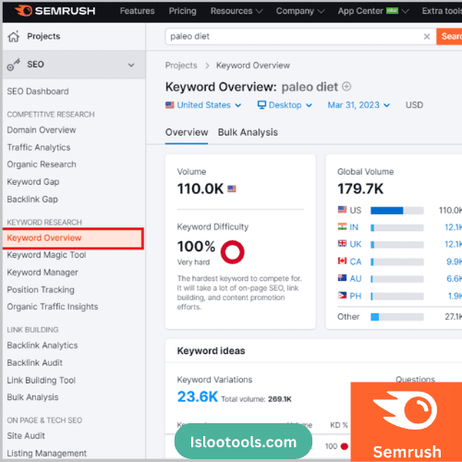Open the Desktop device dropdown
Screen dimensions: 462x462
click(x=285, y=105)
